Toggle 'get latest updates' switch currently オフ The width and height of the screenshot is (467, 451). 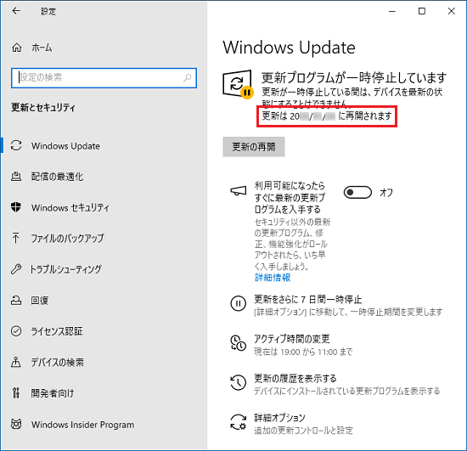click(357, 193)
